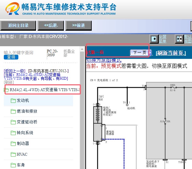Go back with <<后退 button
This screenshot has height=169, width=192.
51,26
